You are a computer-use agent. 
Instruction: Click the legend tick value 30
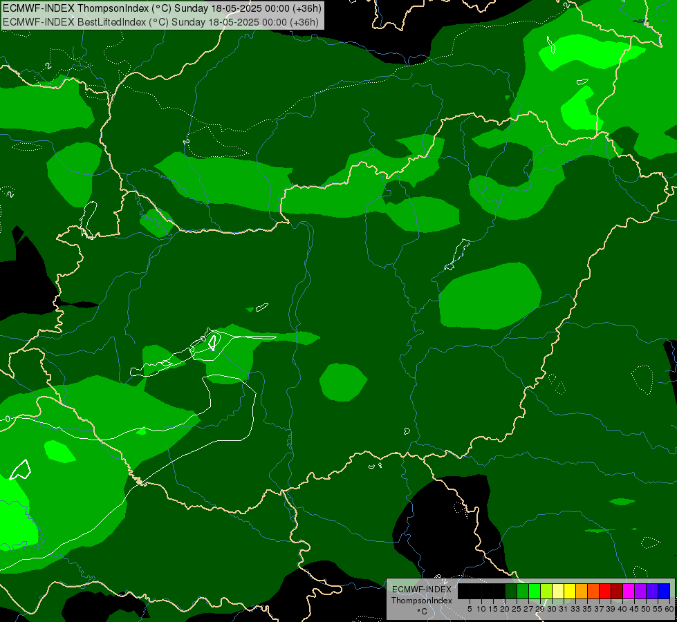pyautogui.click(x=552, y=609)
